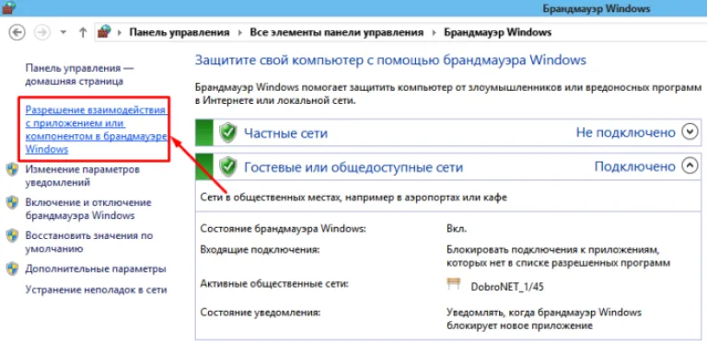Viewport: 707px width, 342px height.
Task: Expand the 'Частные сети' section chevron
Action: click(690, 132)
